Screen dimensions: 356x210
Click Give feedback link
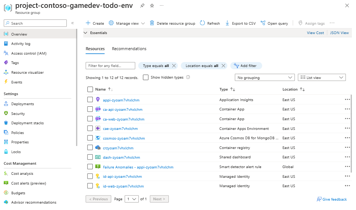click(x=332, y=200)
